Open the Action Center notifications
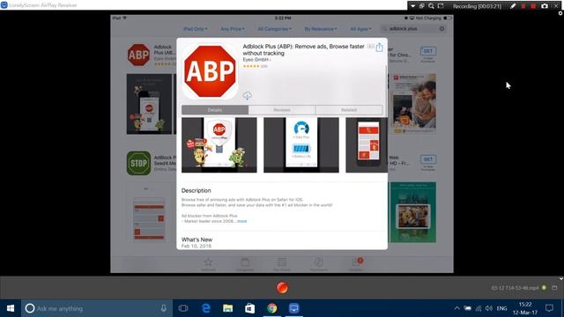 click(x=549, y=308)
